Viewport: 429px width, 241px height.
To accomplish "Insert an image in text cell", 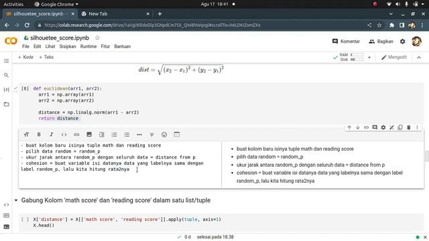I will pos(89,135).
